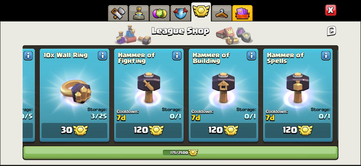Tap the Hammer of Spells image
The image size is (361, 166).
[x=298, y=87]
